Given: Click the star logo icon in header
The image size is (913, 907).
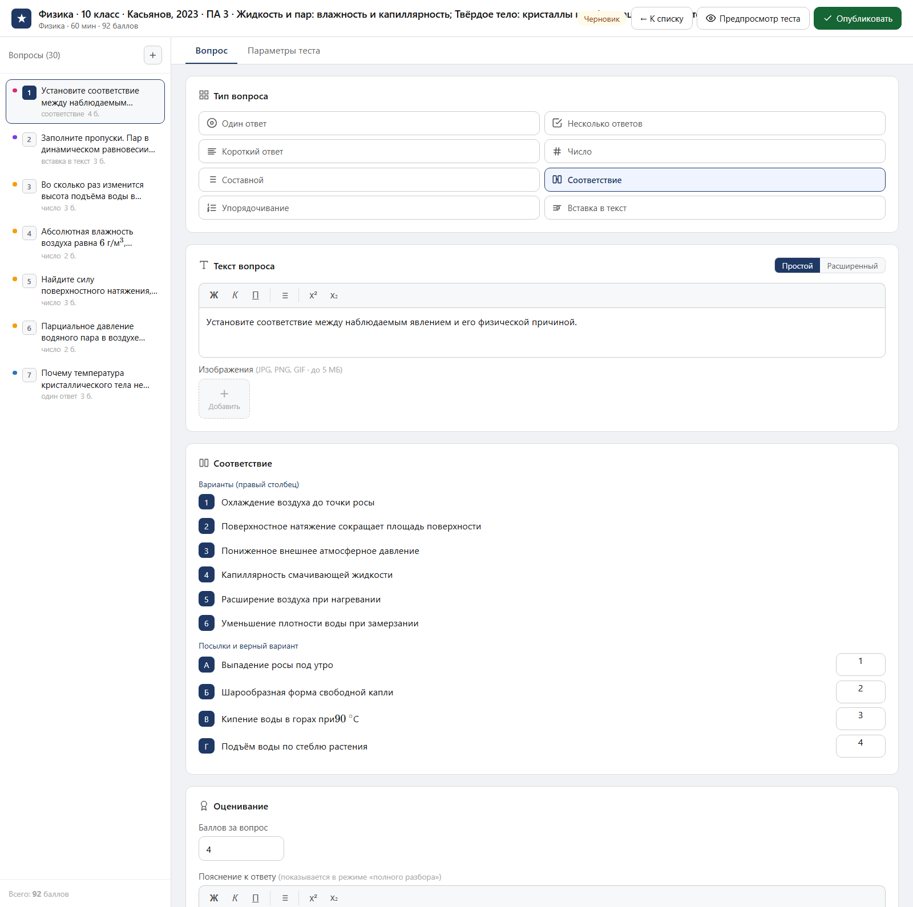Looking at the screenshot, I should pyautogui.click(x=22, y=18).
